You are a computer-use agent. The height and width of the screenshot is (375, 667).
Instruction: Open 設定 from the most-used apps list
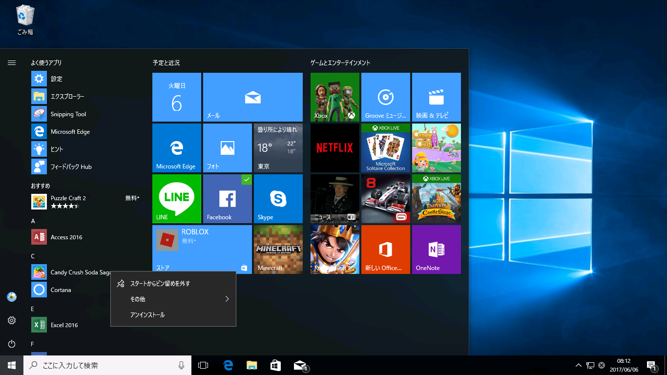(x=56, y=79)
